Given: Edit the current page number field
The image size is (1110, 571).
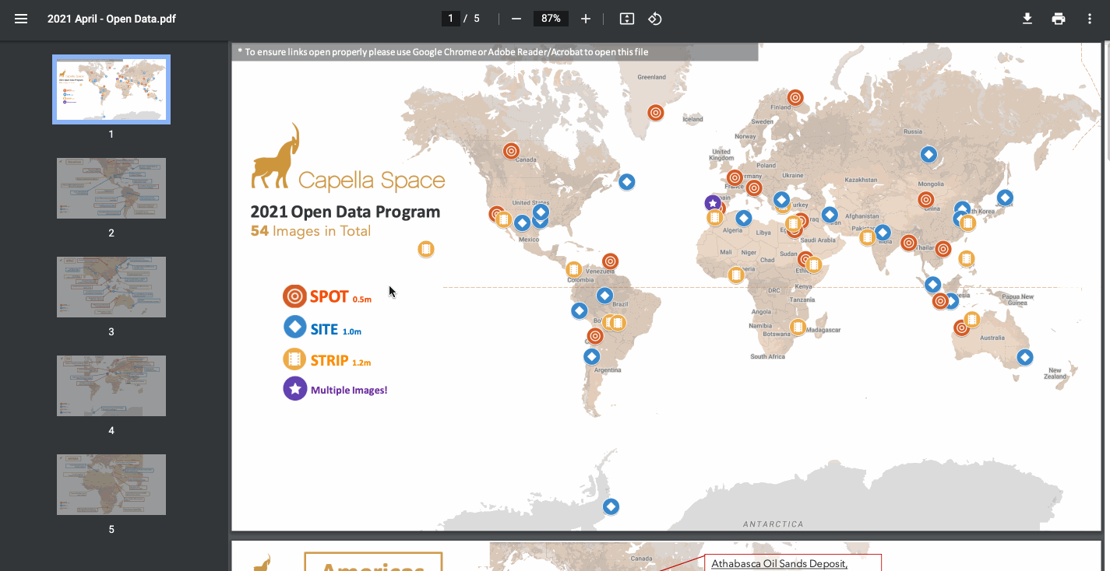Looking at the screenshot, I should click(450, 19).
